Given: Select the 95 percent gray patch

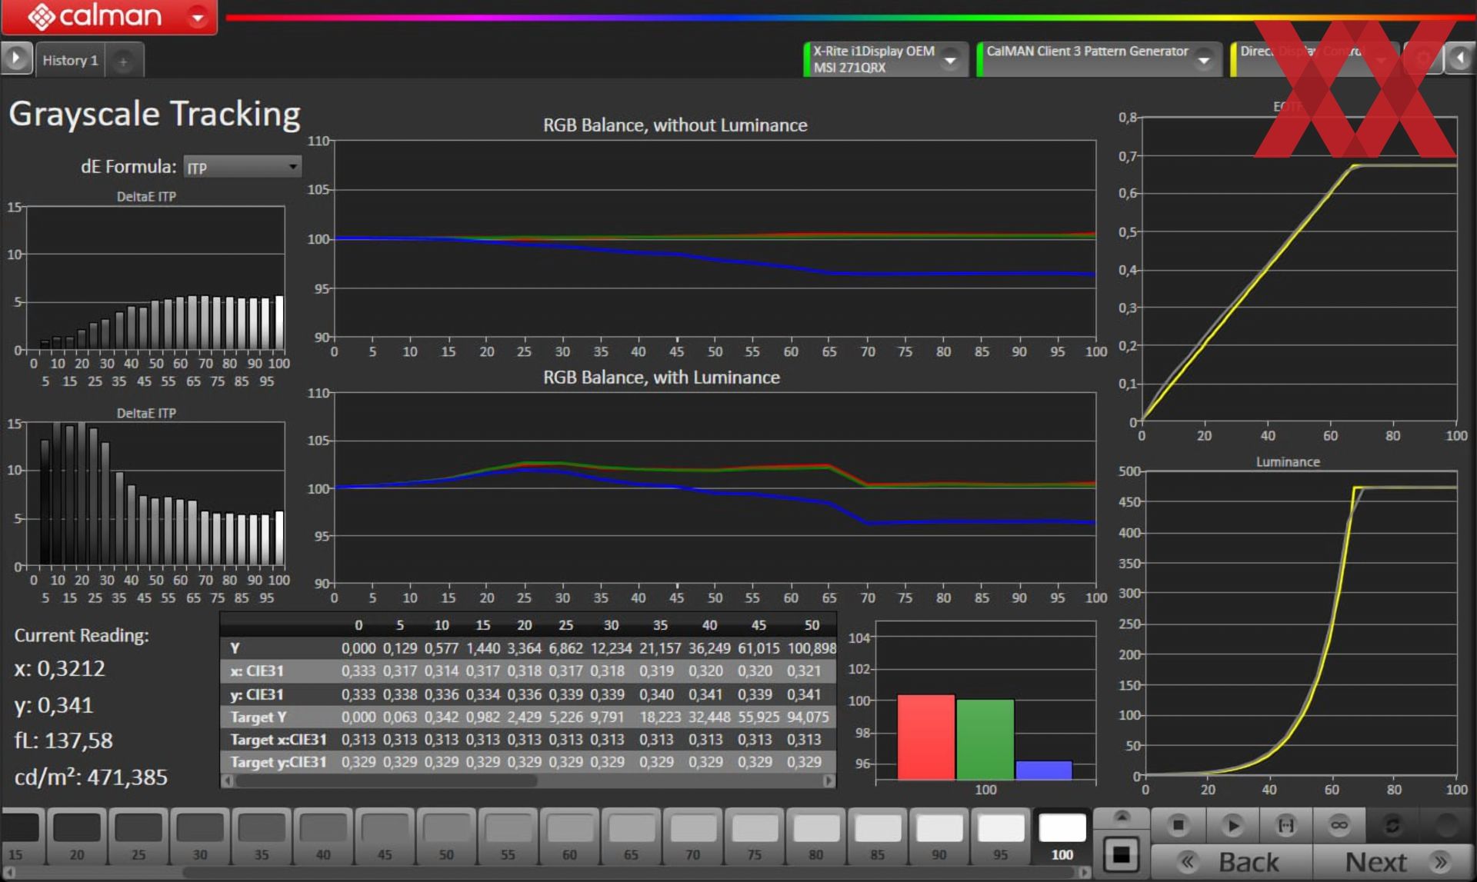Looking at the screenshot, I should [x=1000, y=836].
